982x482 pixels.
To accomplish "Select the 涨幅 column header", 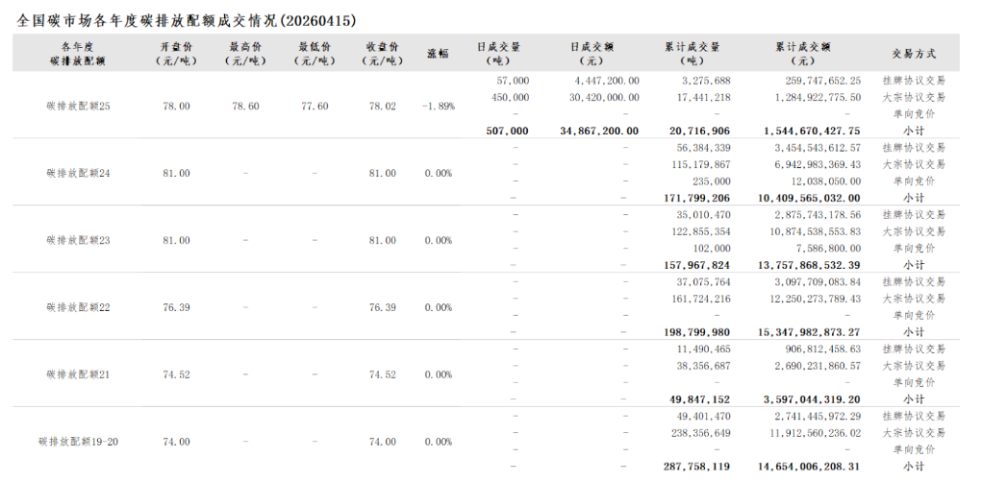I will pyautogui.click(x=438, y=54).
